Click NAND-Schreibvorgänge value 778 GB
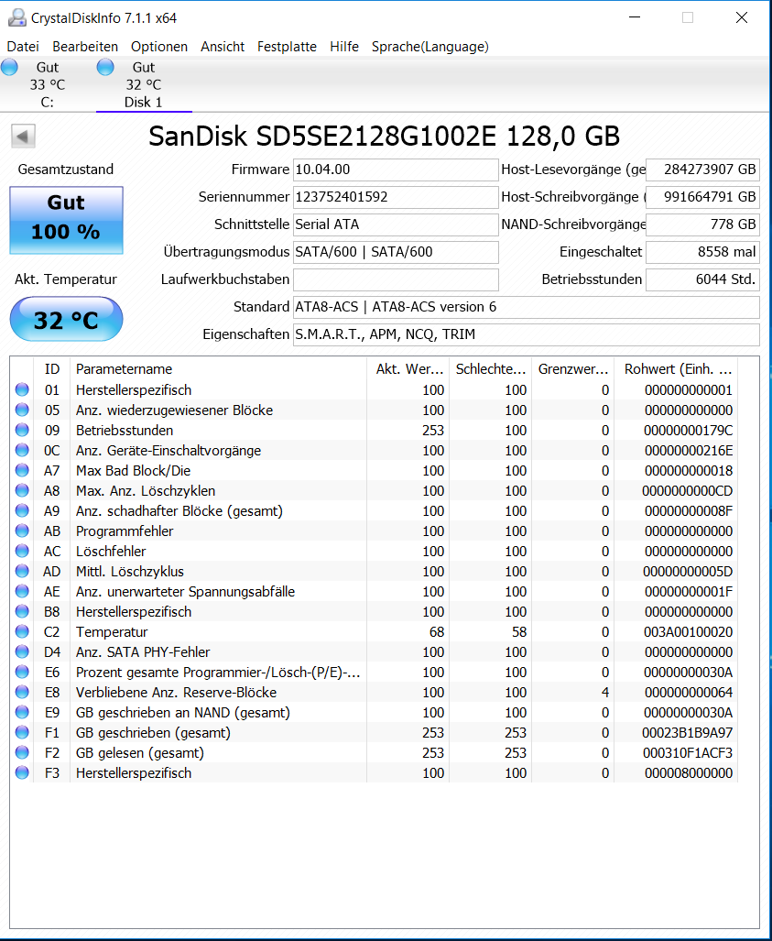Screen dimensions: 772x941 [x=702, y=224]
